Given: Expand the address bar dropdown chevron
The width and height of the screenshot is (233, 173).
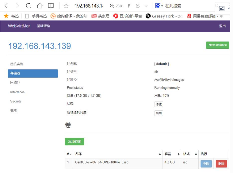Looking at the screenshot, I should (x=146, y=6).
